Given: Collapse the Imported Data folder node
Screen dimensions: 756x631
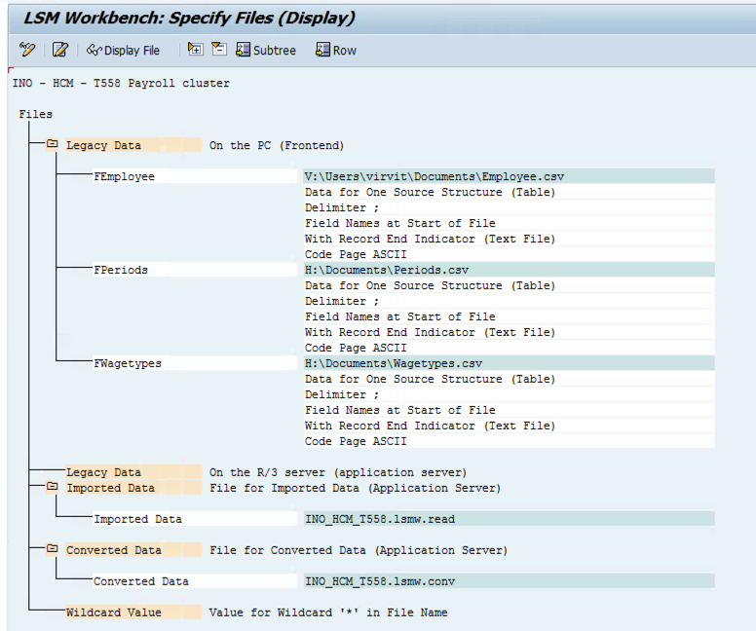Looking at the screenshot, I should pyautogui.click(x=52, y=487).
